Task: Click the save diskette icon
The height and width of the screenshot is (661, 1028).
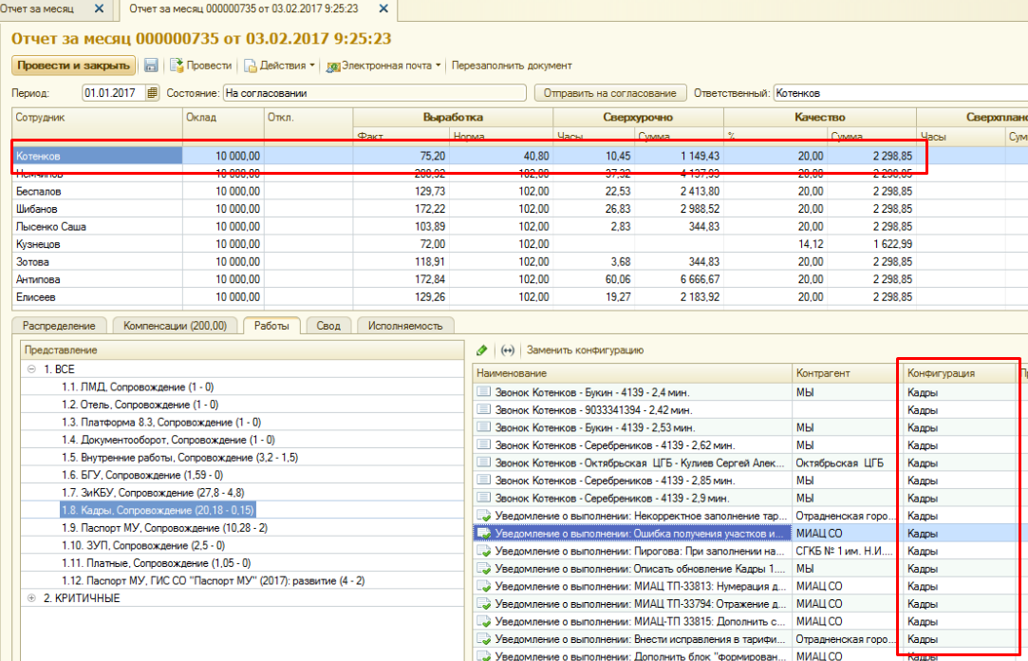Action: tap(151, 66)
